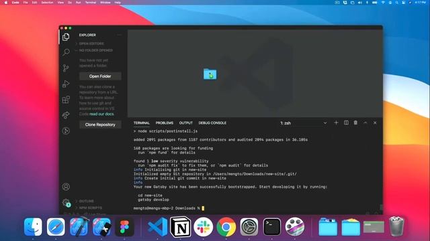Viewport: 430px width, 241px height.
Task: Click the Explorer more actions ellipsis
Action: coord(119,35)
